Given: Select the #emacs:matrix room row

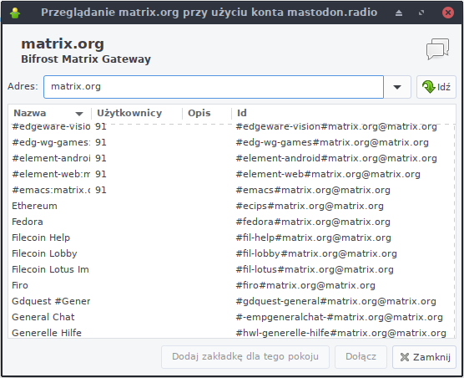Looking at the screenshot, I should (x=231, y=190).
